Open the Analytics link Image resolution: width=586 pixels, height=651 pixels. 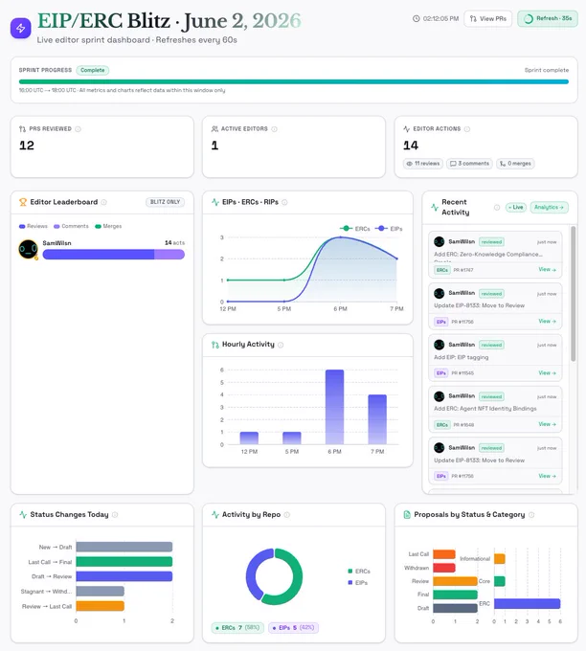point(549,207)
